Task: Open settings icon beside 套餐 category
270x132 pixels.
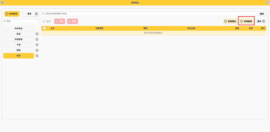Action: click(37, 56)
